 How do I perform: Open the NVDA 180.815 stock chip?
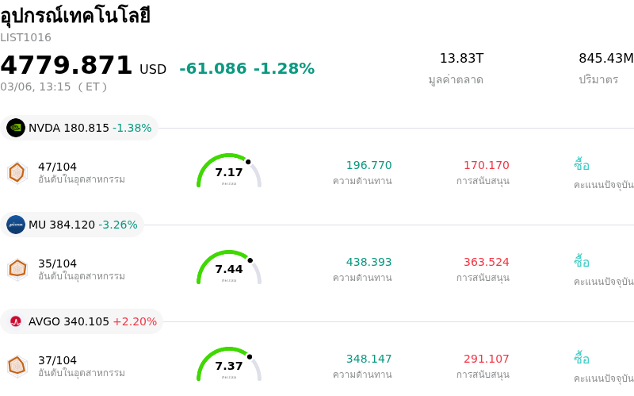79,128
